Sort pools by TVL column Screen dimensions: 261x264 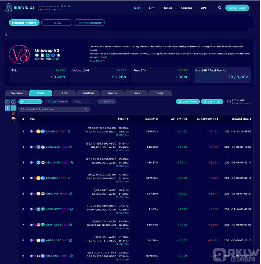pos(128,119)
